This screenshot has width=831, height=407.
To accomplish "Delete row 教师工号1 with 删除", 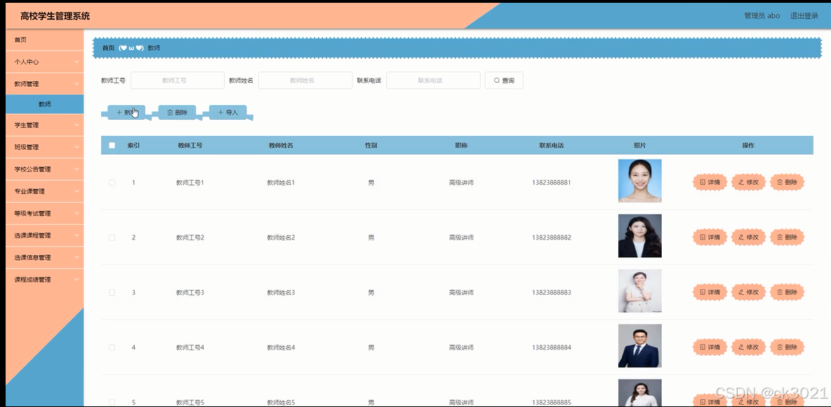I will (x=787, y=182).
